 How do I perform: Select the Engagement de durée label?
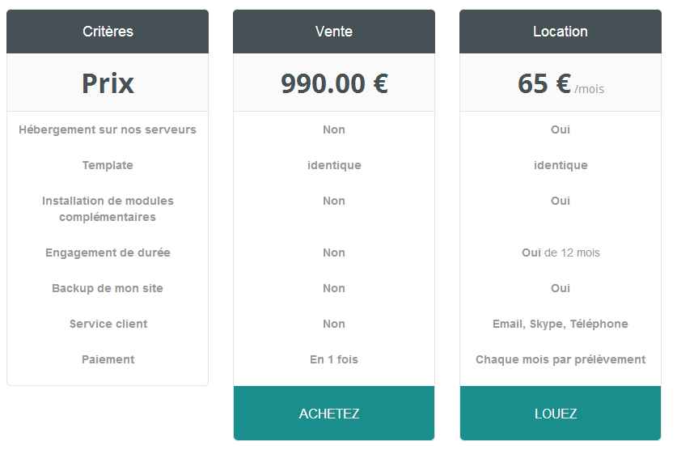(108, 253)
